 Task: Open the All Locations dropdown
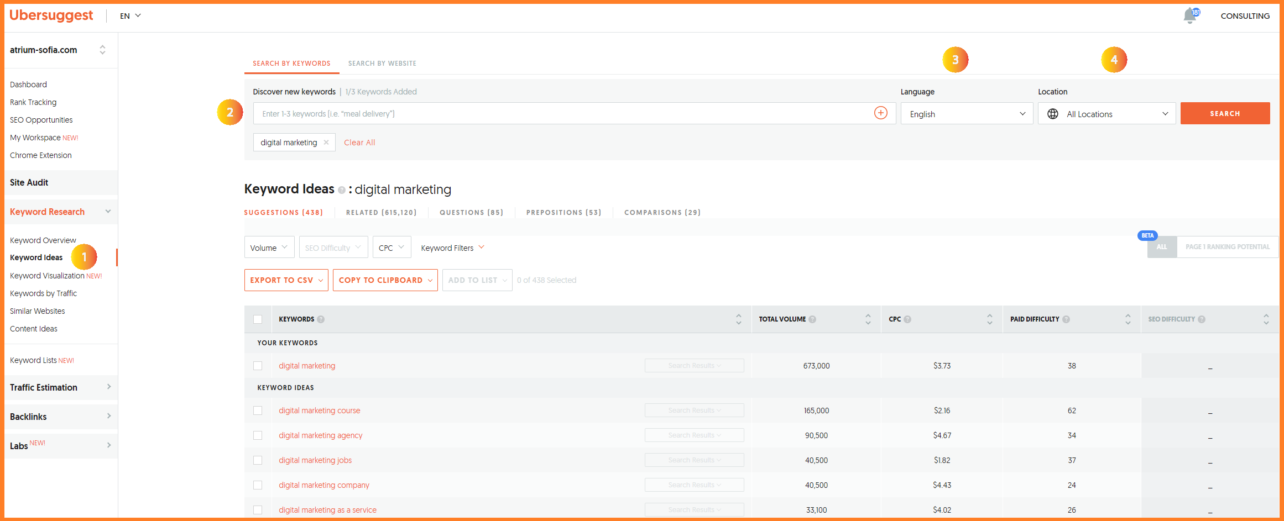[1106, 114]
